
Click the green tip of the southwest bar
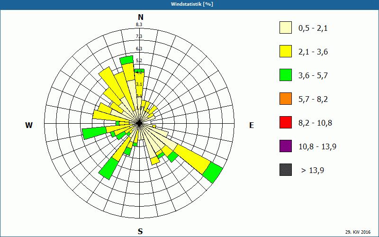(x=108, y=169)
